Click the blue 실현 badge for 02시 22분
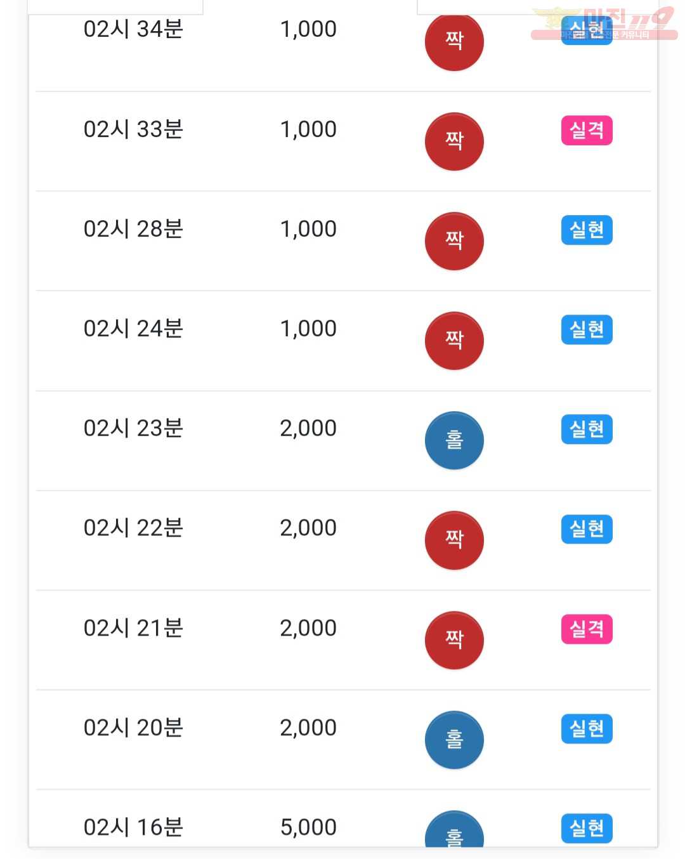Image resolution: width=685 pixels, height=859 pixels. 587,529
